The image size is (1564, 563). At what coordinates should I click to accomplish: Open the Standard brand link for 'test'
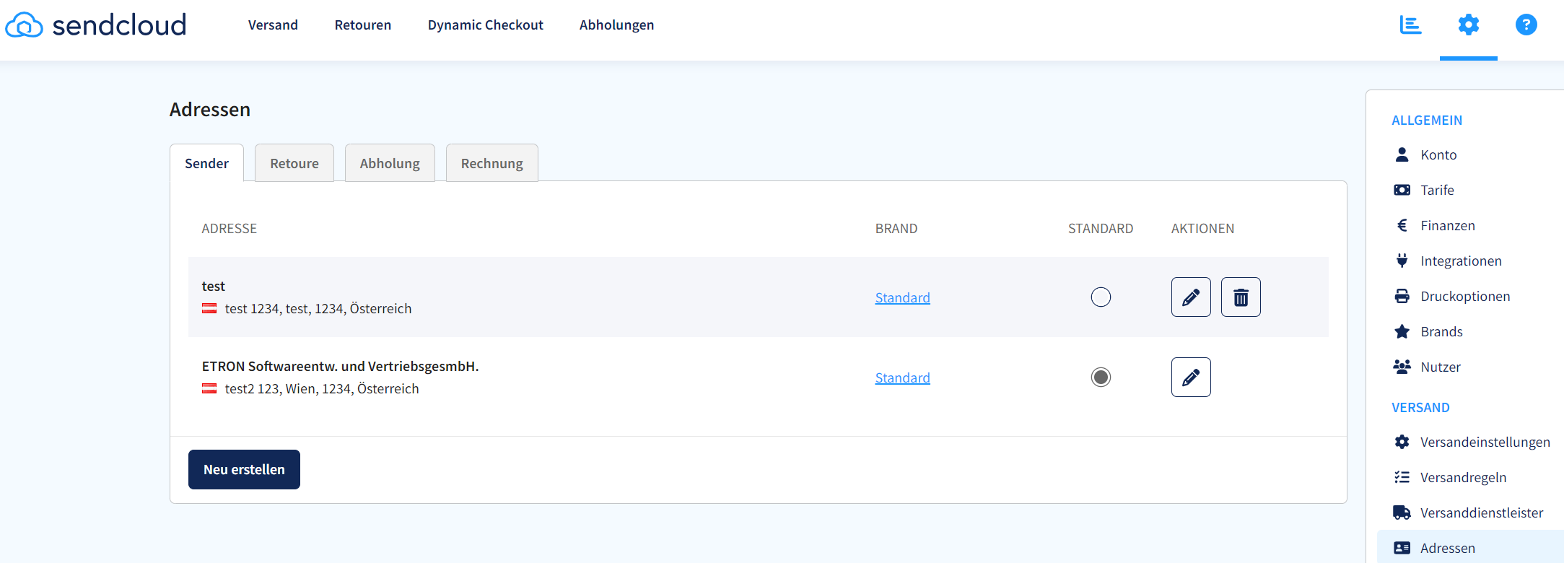click(x=902, y=298)
